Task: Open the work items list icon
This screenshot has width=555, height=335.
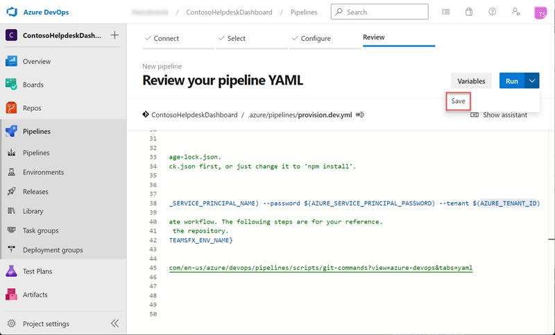Action: 446,12
